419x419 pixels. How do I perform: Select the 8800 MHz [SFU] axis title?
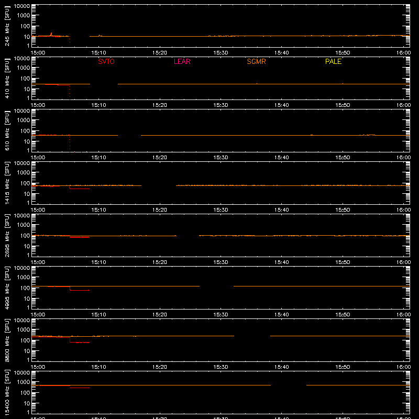coord(7,340)
